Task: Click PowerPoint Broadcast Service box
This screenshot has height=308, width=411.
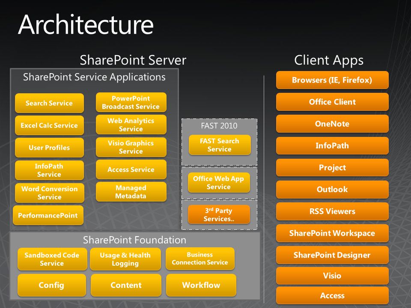Action: coord(131,102)
